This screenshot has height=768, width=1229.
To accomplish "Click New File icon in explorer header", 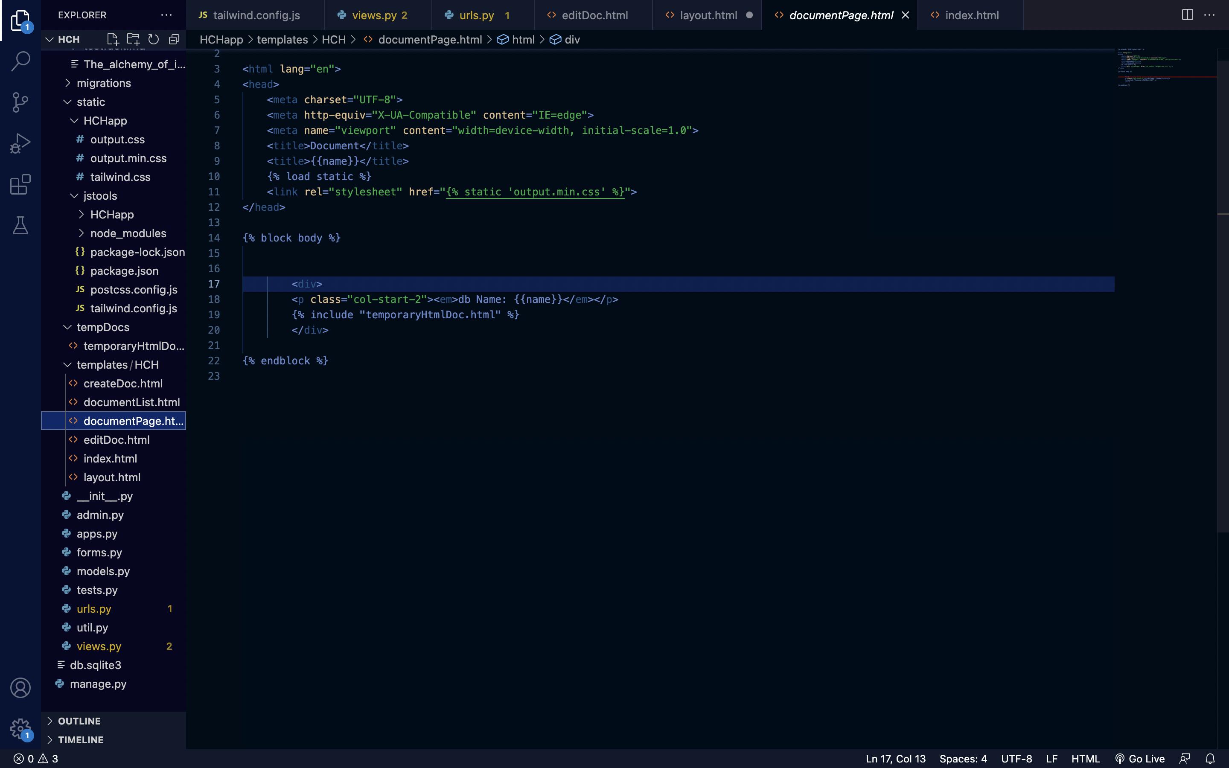I will 113,39.
